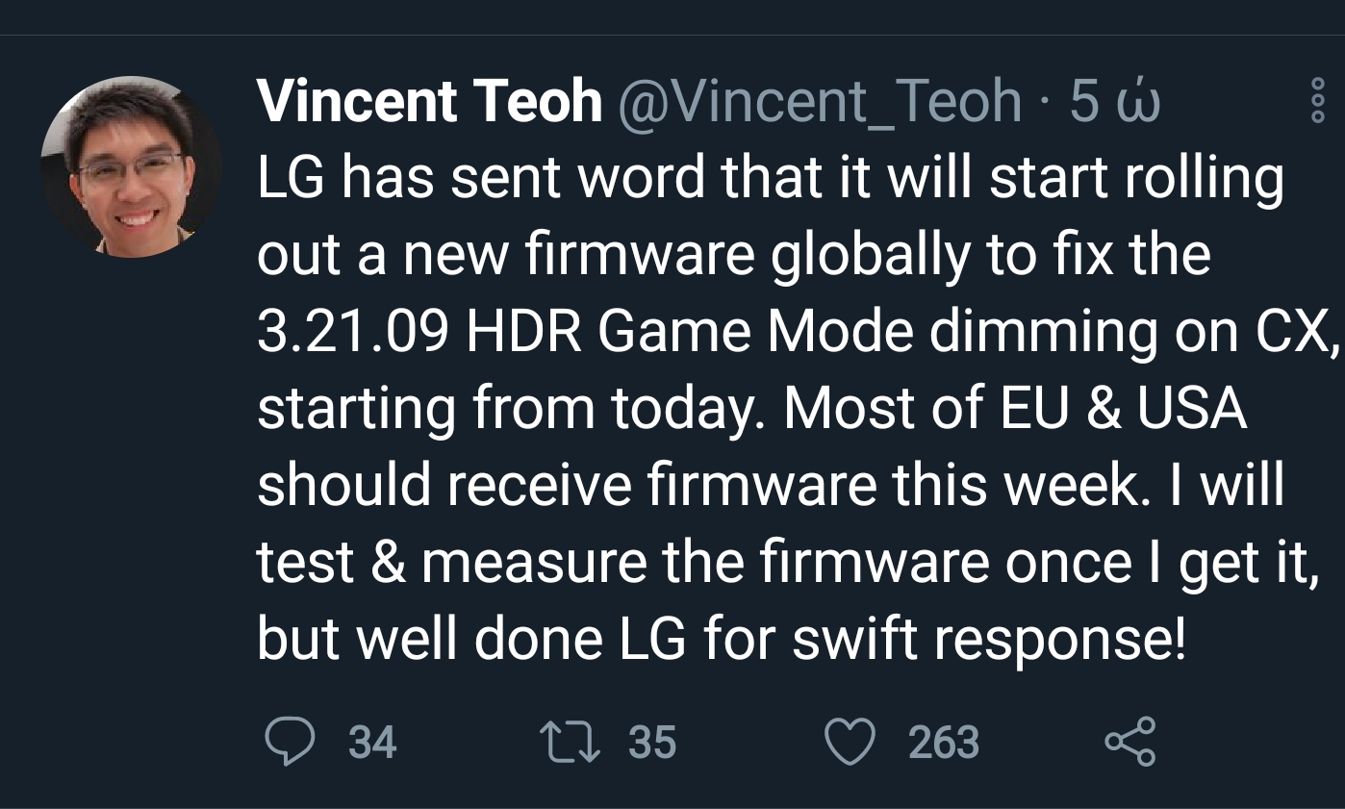Click the 34 replies count
Viewport: 1345px width, 809px height.
pyautogui.click(x=372, y=743)
